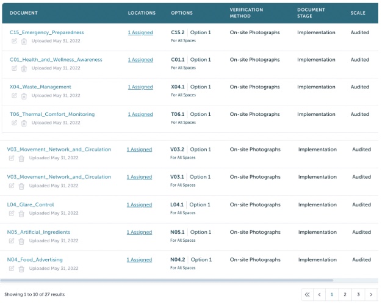The height and width of the screenshot is (307, 385).
Task: Go to page 2 of results
Action: (x=345, y=294)
